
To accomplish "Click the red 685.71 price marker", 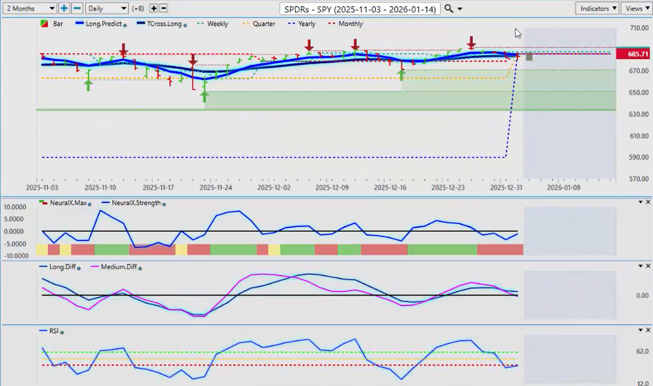I will pos(638,54).
